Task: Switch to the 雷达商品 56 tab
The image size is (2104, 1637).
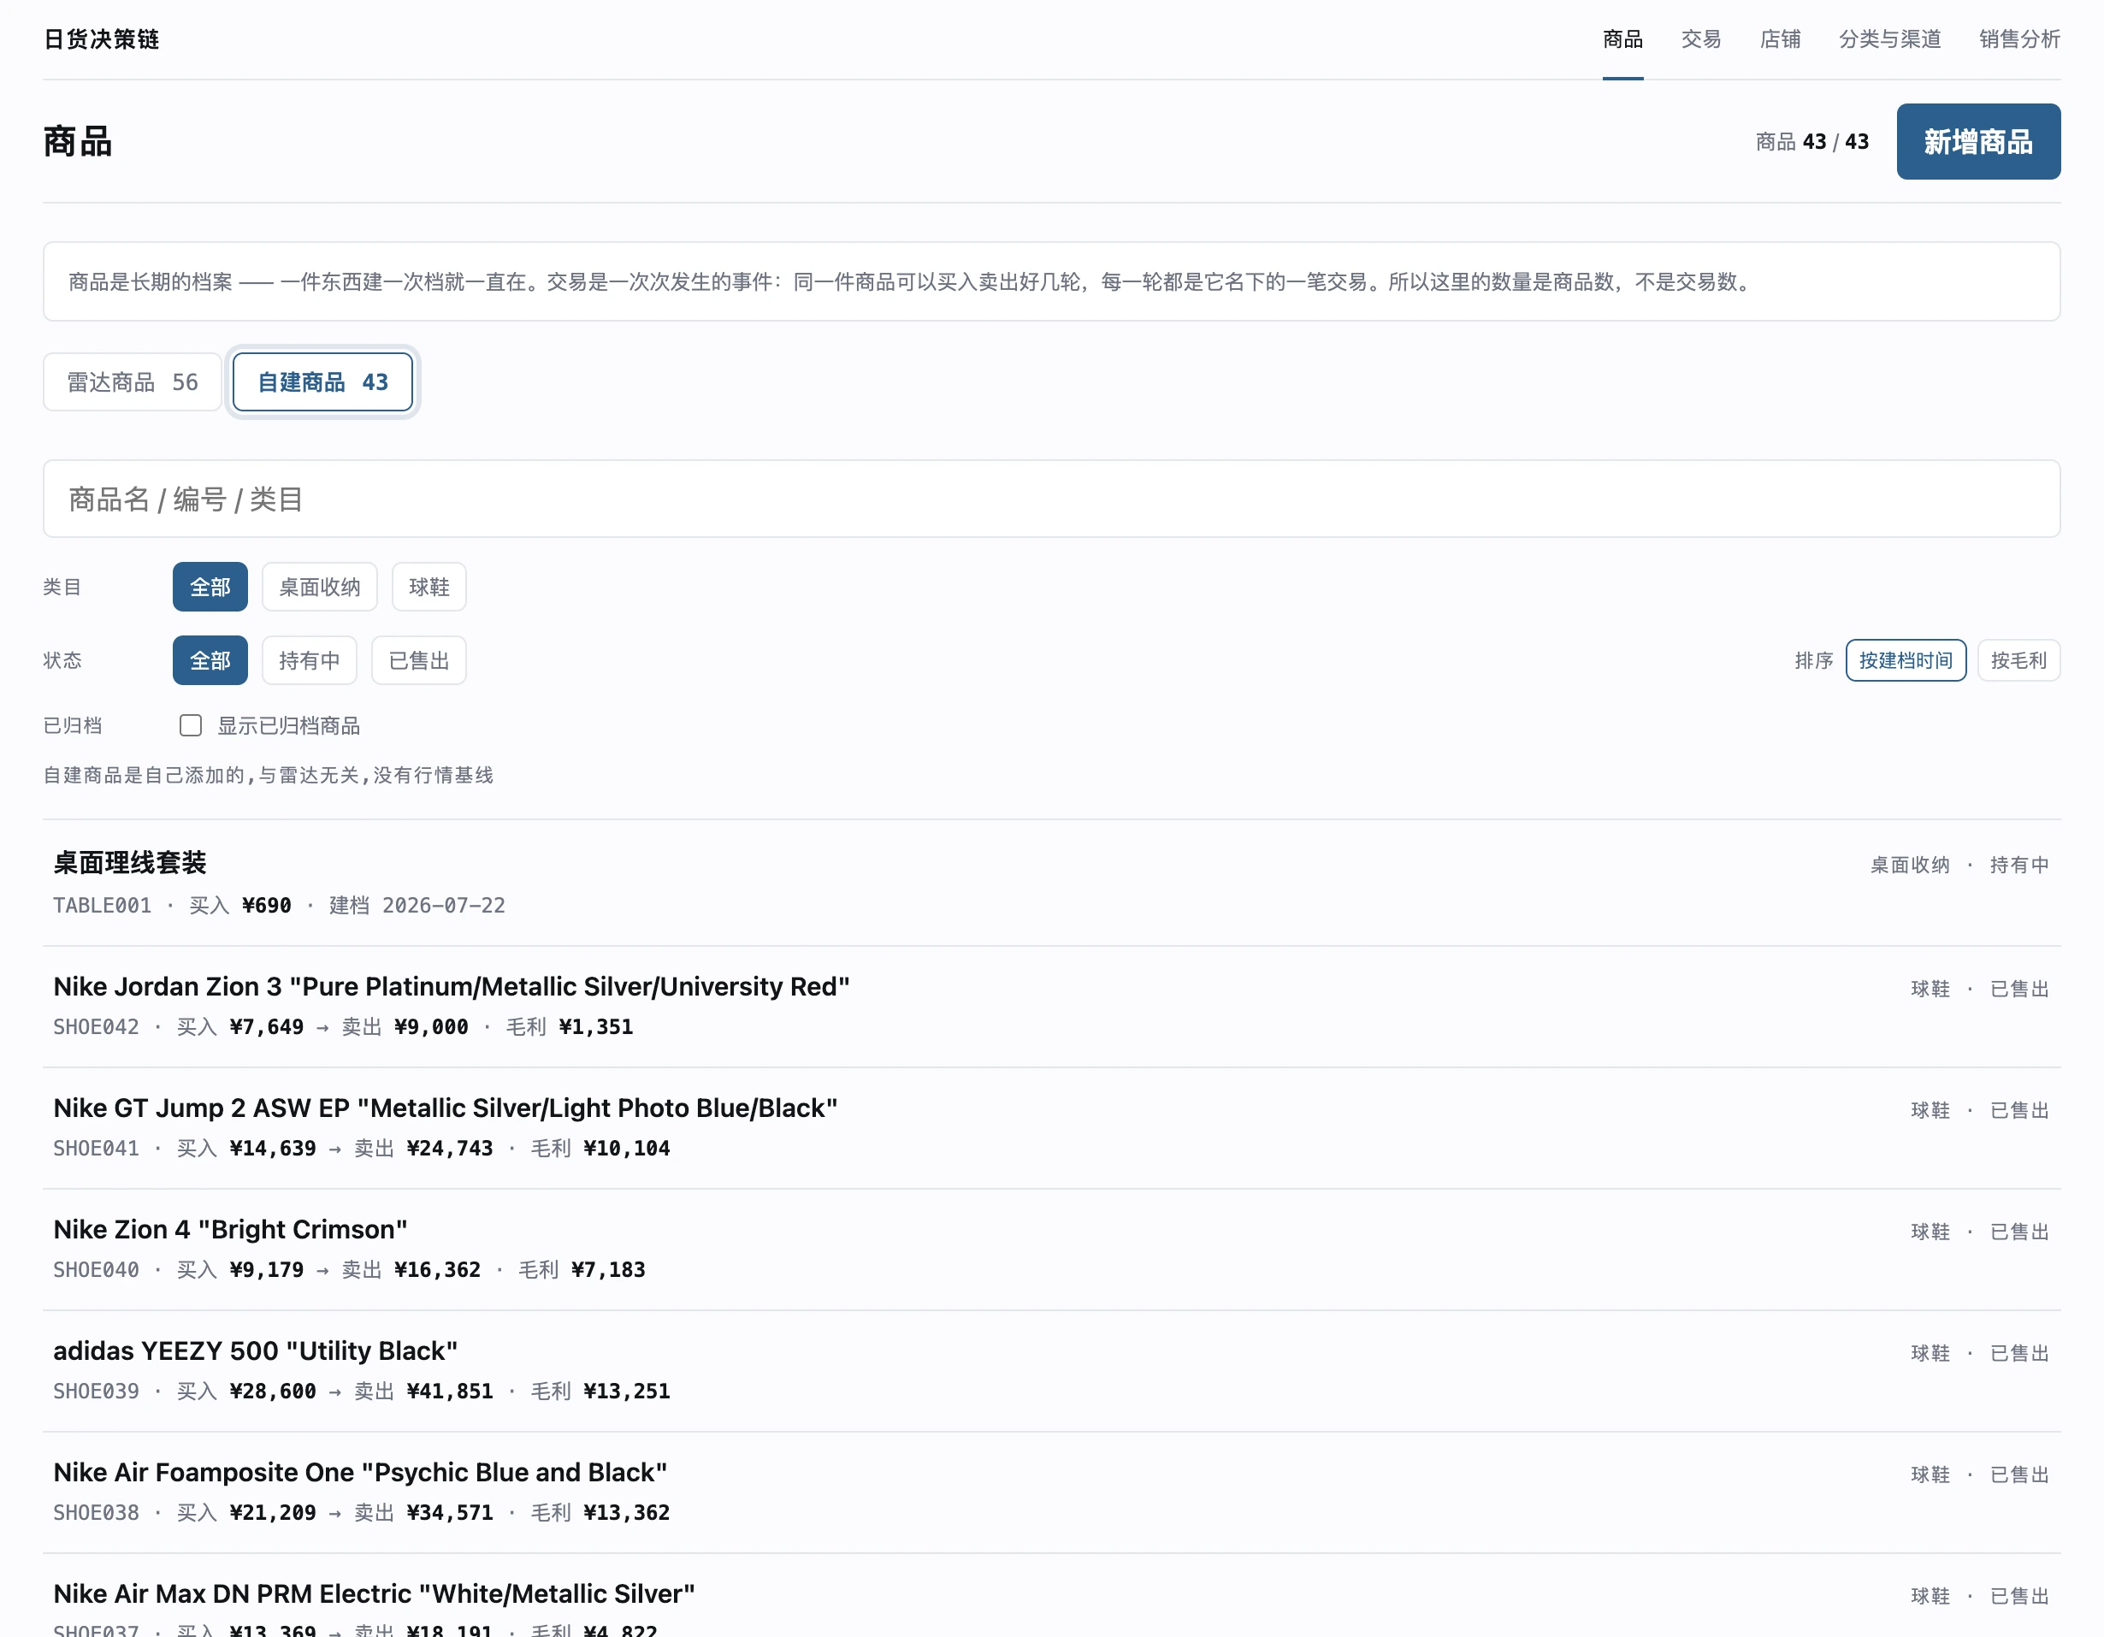Action: pos(132,382)
